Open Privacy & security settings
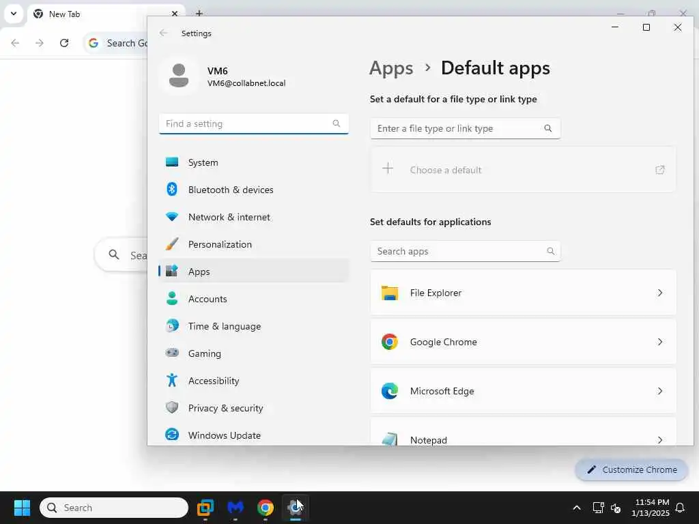Screen dimensions: 699x524 tap(254, 408)
